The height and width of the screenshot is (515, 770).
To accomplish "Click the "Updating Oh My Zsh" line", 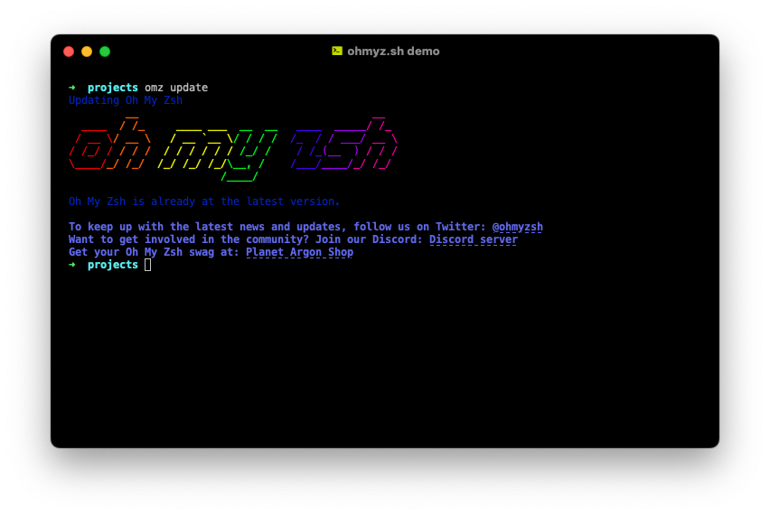I will (x=126, y=100).
